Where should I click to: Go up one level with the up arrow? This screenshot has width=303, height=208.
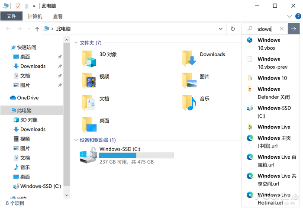37,29
